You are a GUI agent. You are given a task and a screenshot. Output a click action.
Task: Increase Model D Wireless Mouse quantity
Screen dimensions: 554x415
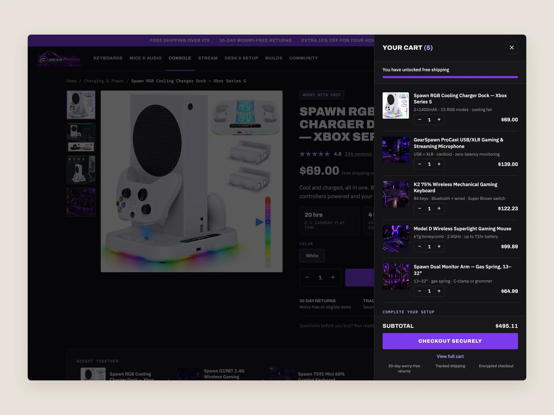tap(439, 247)
